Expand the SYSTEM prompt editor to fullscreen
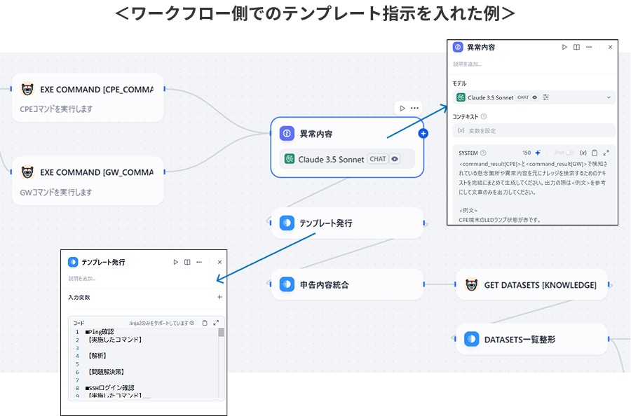 (606, 153)
